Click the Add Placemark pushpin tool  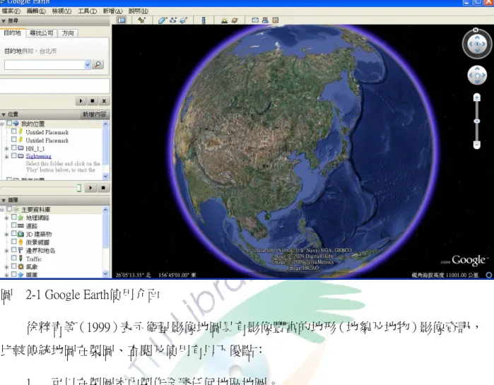point(142,20)
